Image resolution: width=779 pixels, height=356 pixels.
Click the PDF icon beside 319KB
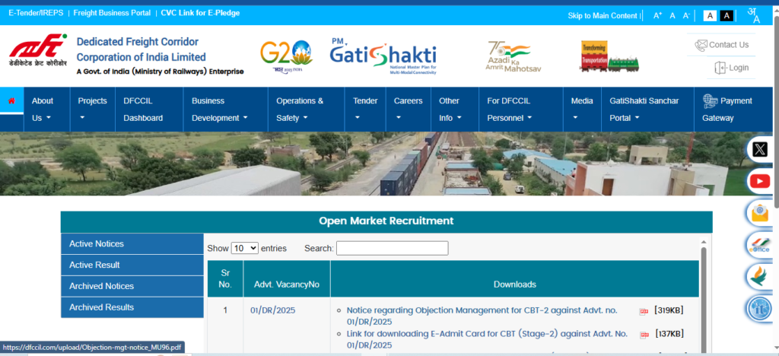[x=644, y=311]
